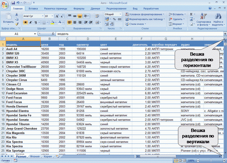Open the Вставка ribbon tab
Image resolution: width=227 pixels, height=163 pixels.
[x=33, y=8]
